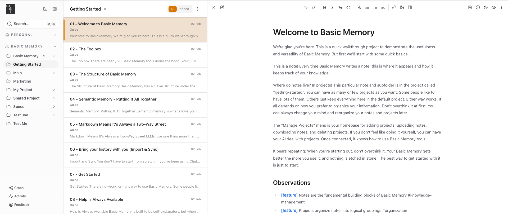Expand the Test Joe folder chevron
Image resolution: width=508 pixels, height=214 pixels.
[54, 115]
